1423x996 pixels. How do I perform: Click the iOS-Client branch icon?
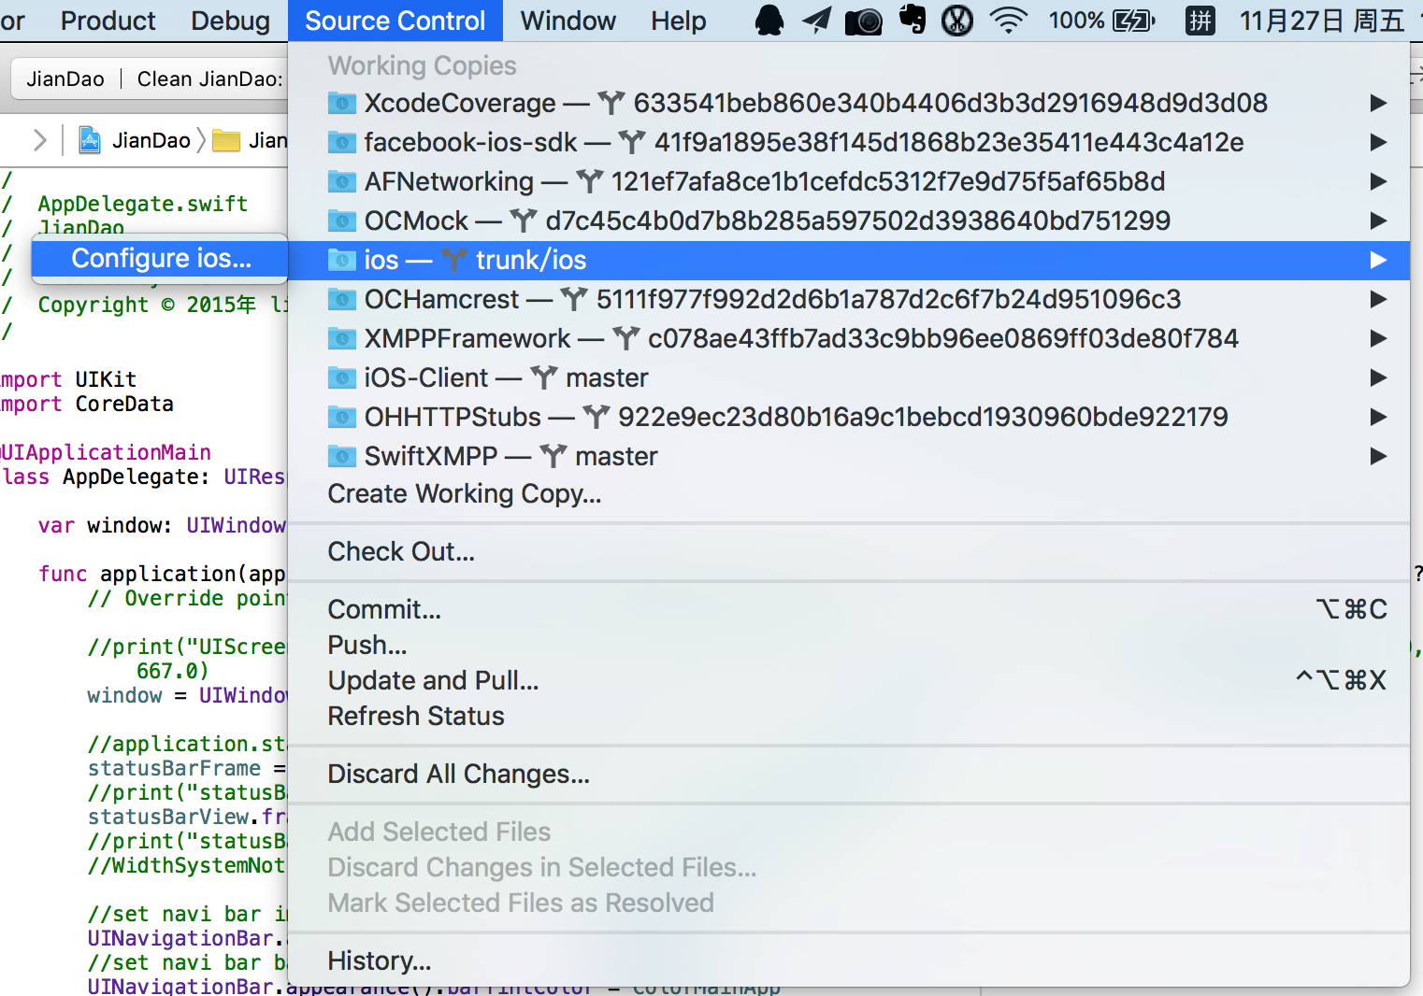[x=544, y=377]
